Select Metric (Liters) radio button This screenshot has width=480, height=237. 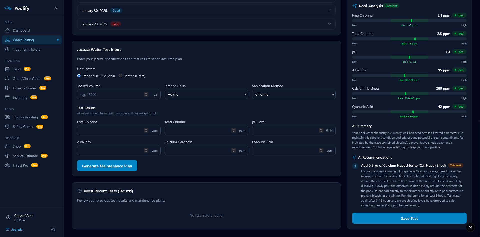[121, 76]
